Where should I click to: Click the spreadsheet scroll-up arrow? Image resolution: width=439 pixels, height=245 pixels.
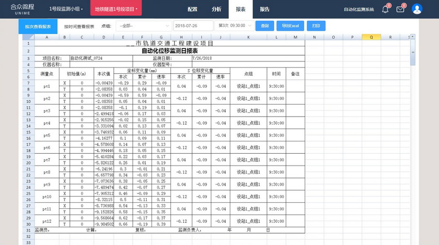click(x=413, y=37)
